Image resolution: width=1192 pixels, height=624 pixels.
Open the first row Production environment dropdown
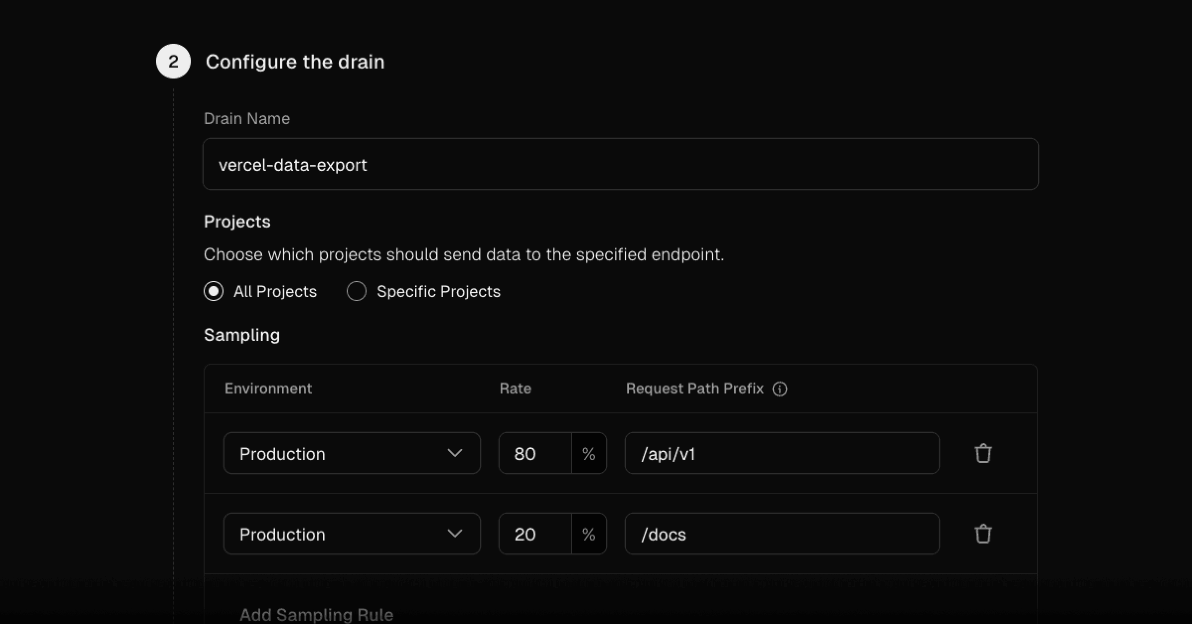click(351, 453)
